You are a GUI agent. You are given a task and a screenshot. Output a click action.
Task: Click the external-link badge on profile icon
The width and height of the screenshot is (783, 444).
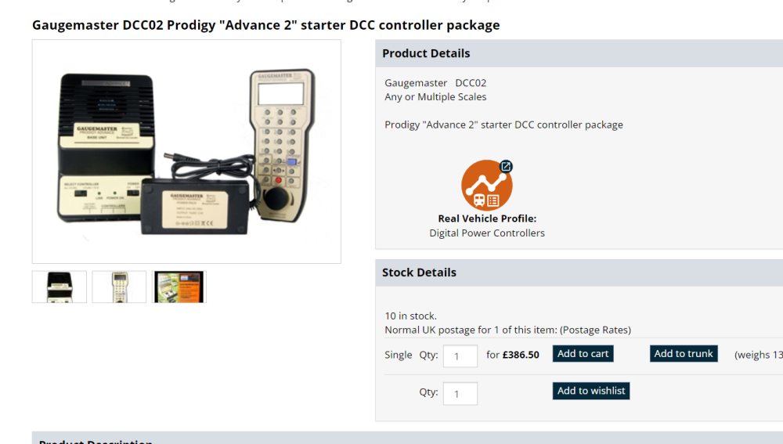point(507,166)
